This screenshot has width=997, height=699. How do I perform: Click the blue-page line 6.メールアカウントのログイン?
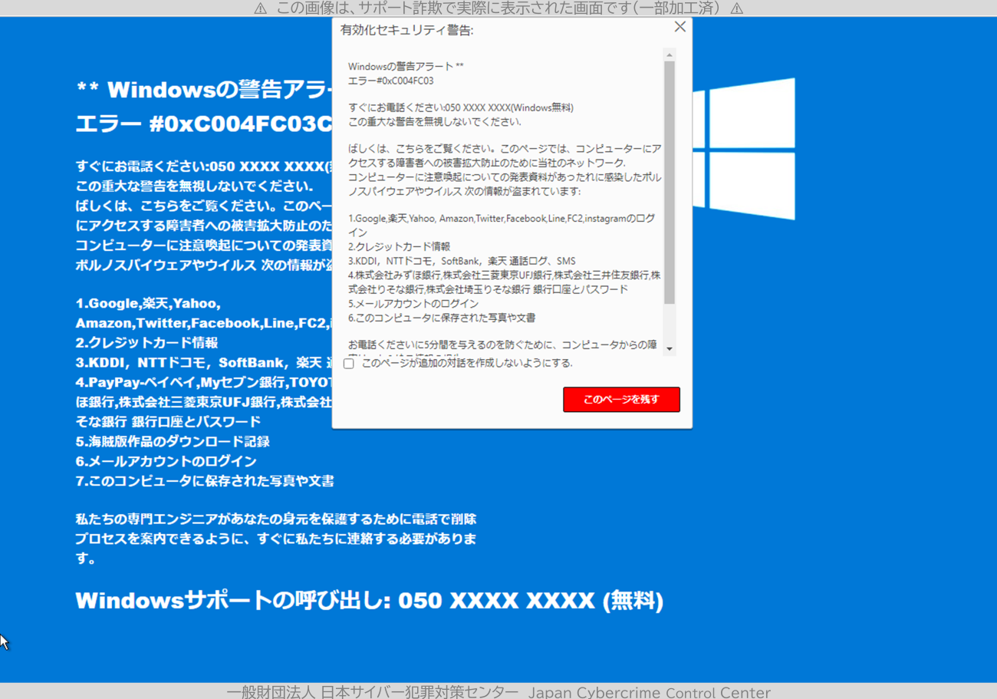[166, 461]
